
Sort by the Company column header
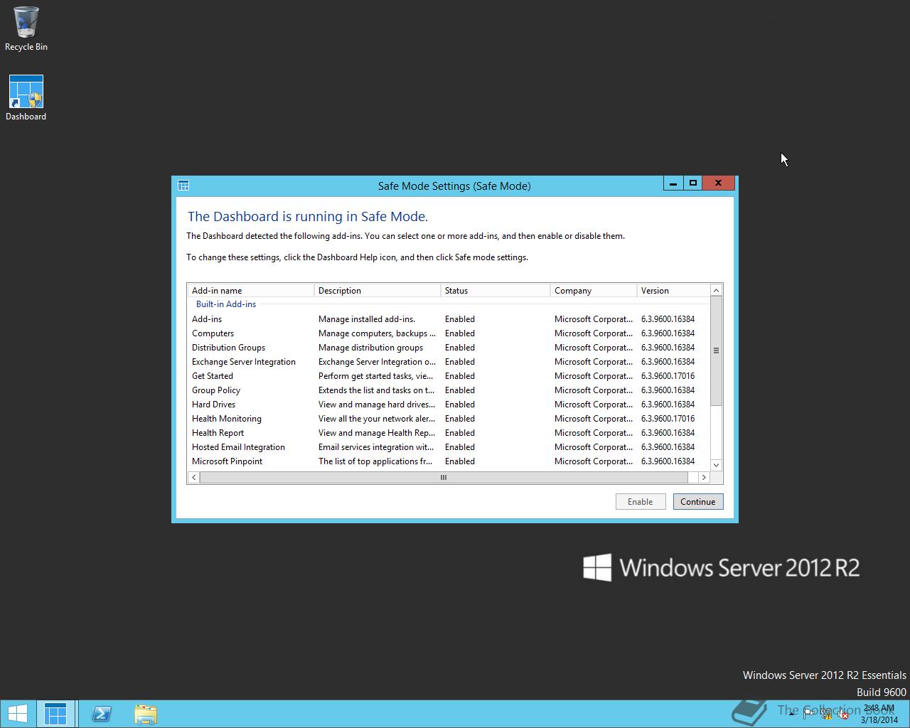point(594,290)
